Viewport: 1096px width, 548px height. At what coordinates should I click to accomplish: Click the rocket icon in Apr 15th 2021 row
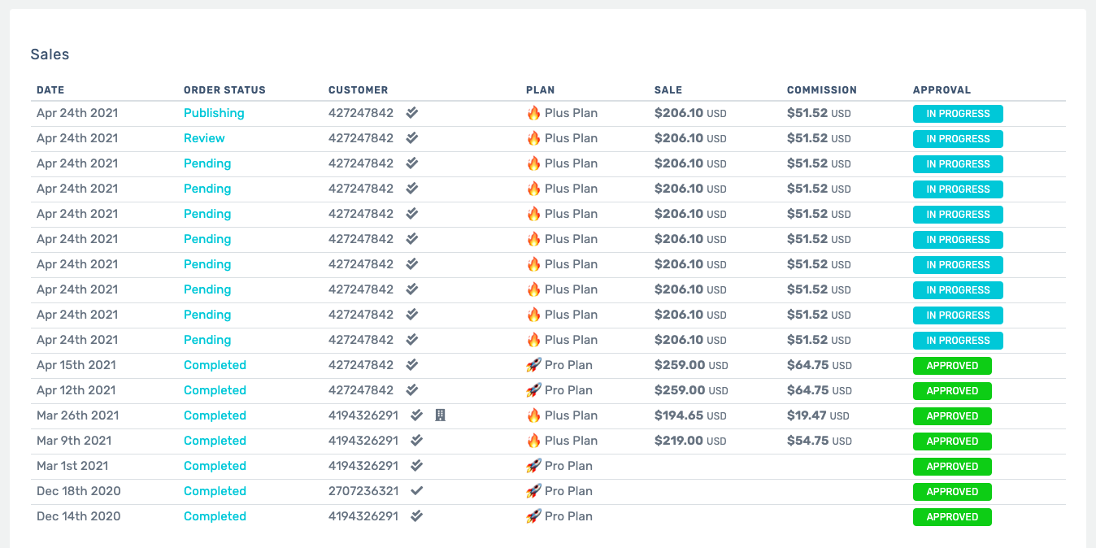point(533,365)
